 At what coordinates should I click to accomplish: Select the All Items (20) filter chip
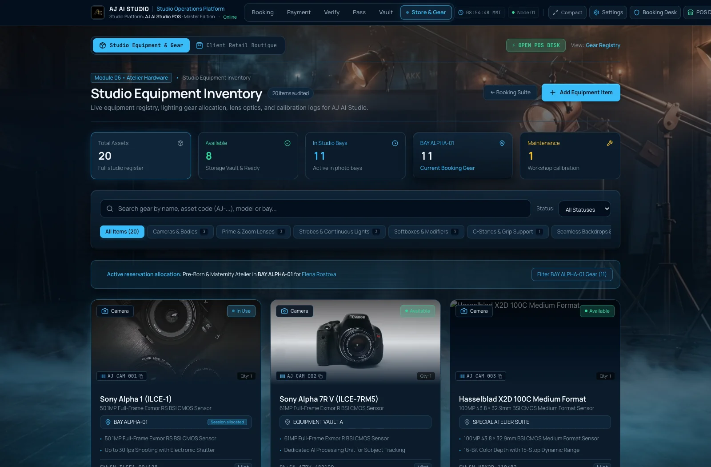point(122,232)
